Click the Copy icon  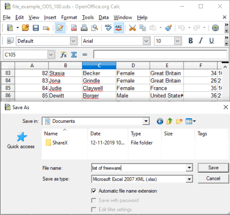pos(143,28)
